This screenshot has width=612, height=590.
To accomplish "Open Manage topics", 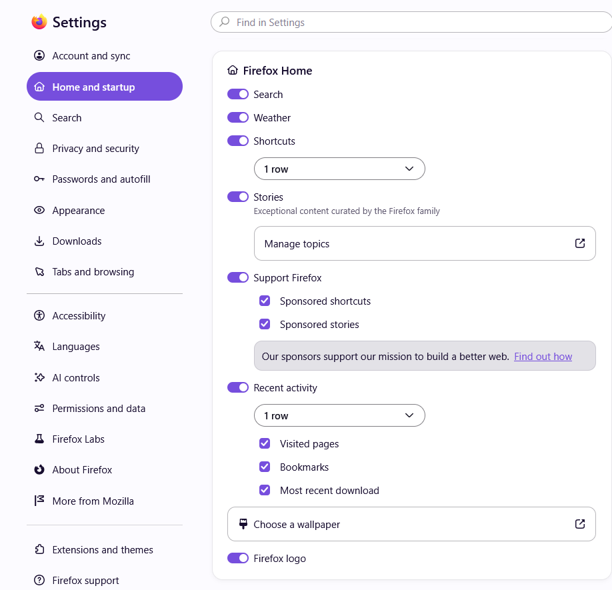I will click(425, 243).
